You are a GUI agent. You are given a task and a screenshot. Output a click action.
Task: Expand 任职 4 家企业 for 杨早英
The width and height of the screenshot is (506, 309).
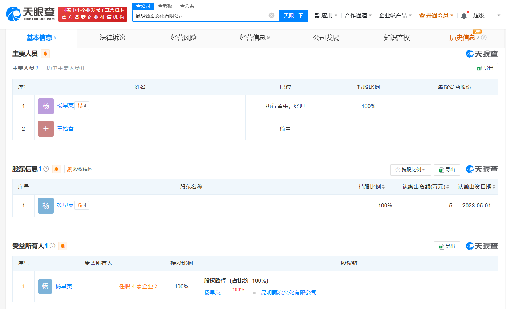138,287
